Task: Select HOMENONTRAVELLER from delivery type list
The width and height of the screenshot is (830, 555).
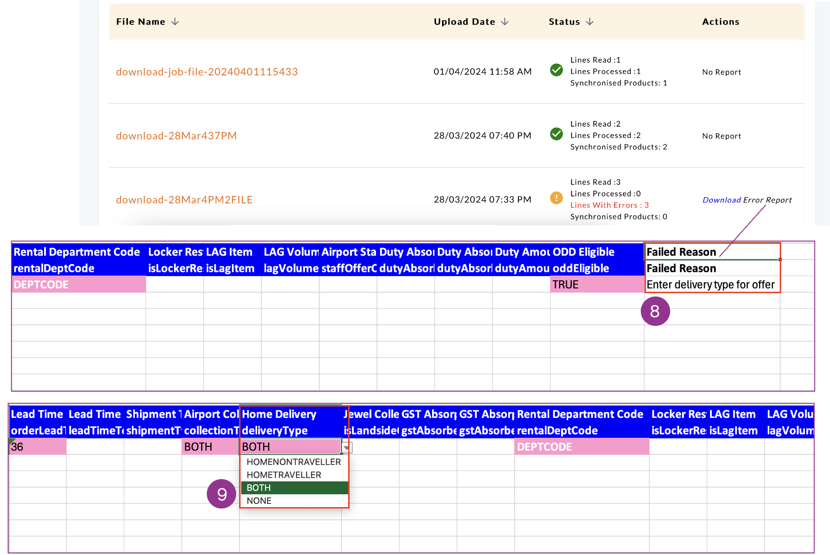Action: click(294, 462)
